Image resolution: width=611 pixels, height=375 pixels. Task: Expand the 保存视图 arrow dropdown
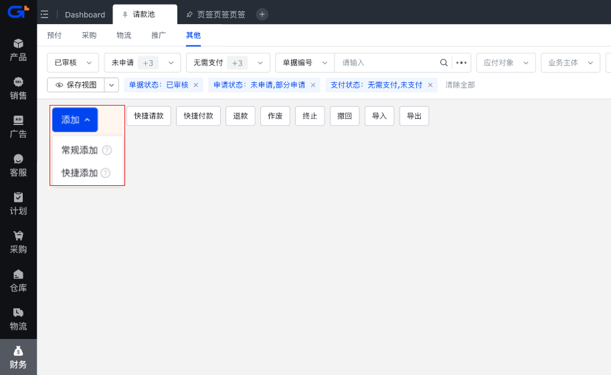pyautogui.click(x=112, y=85)
